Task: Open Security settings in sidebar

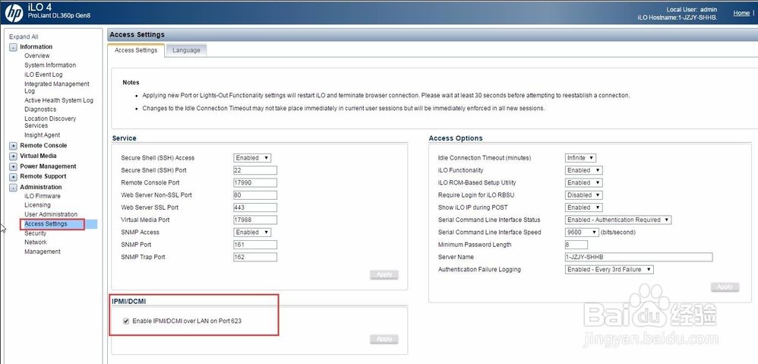Action: pos(35,233)
